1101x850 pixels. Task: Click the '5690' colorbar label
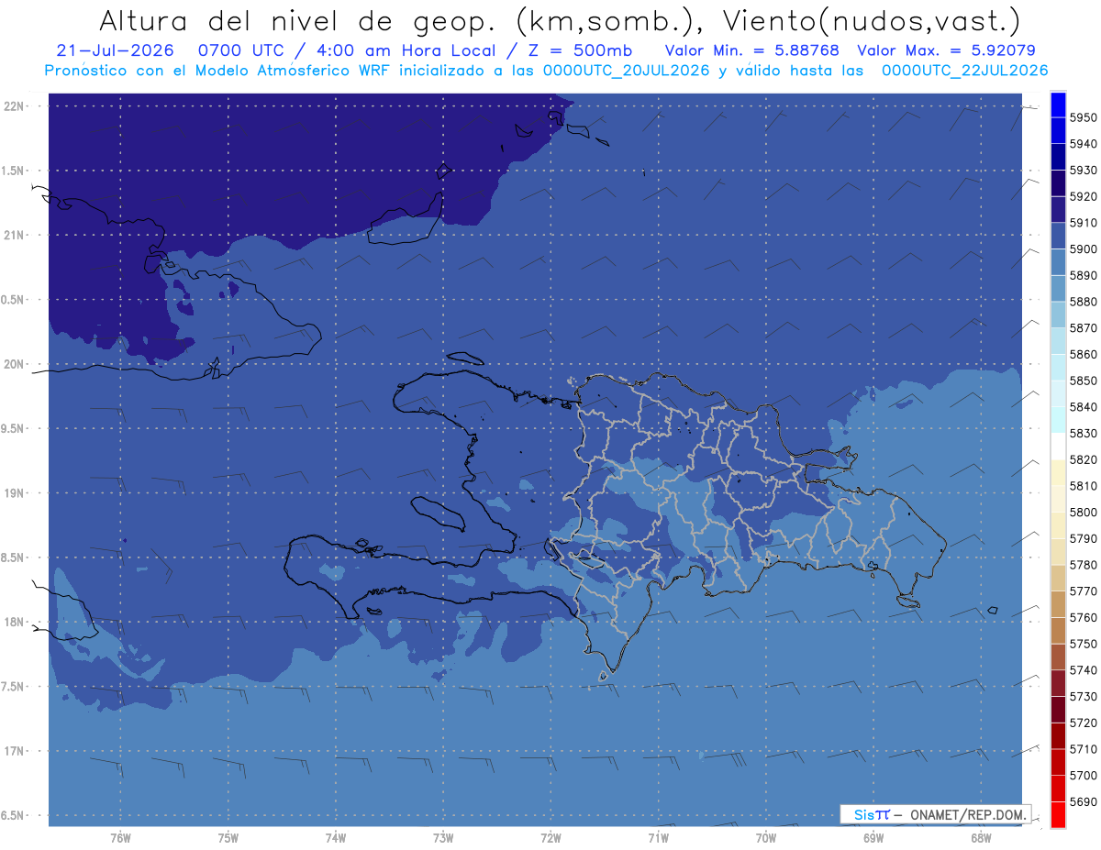(x=1083, y=801)
